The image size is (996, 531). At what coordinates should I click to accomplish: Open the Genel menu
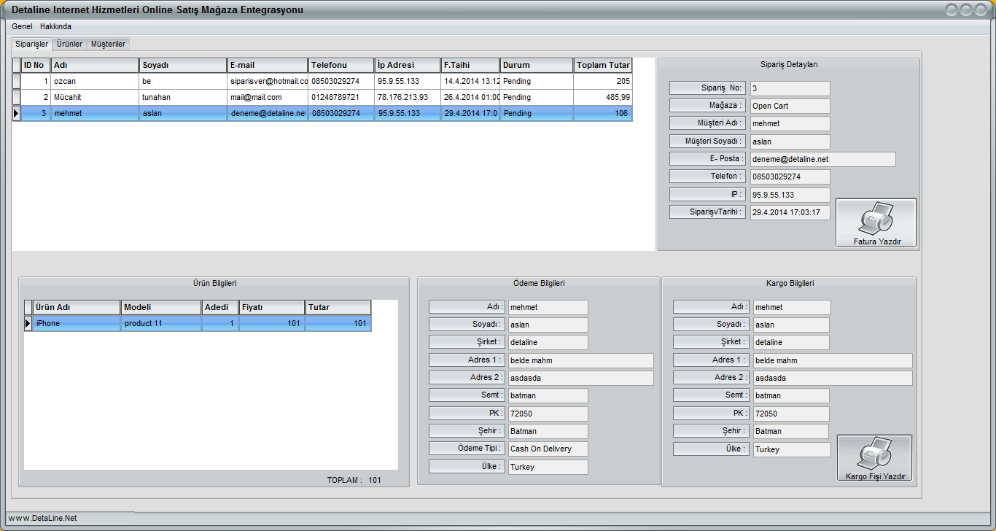coord(22,26)
